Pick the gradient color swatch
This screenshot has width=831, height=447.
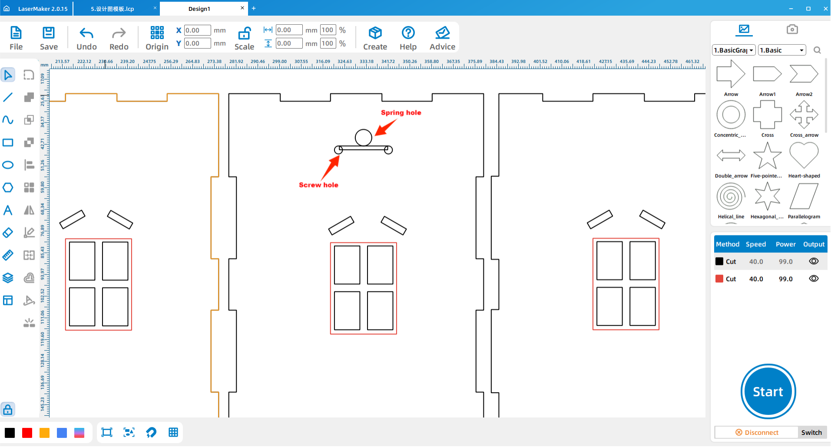79,433
